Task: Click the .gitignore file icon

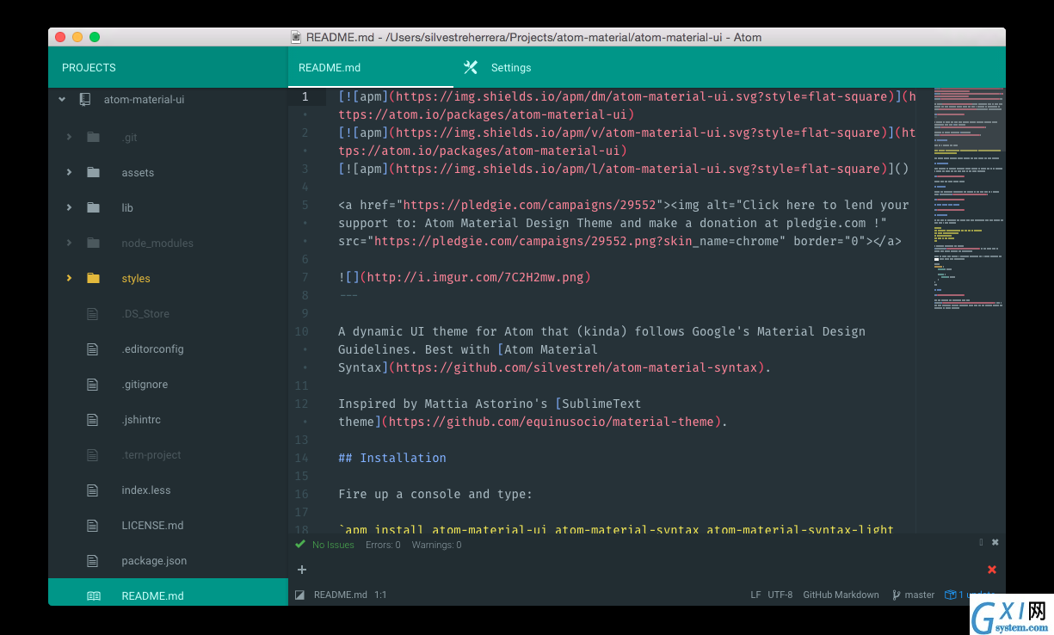Action: [93, 385]
